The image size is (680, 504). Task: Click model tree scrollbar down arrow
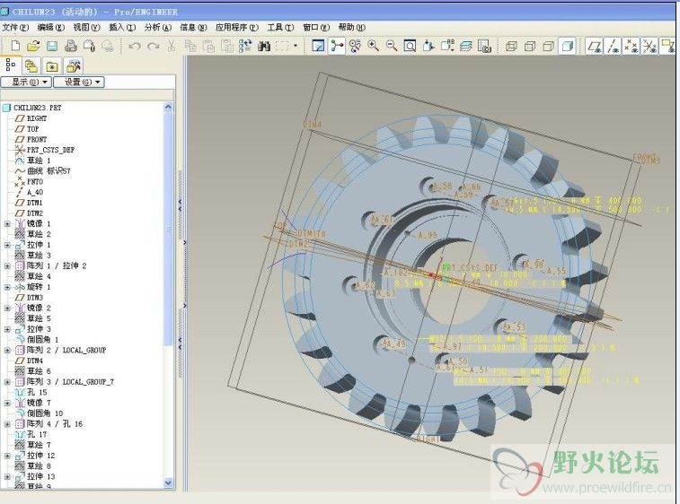tap(168, 482)
